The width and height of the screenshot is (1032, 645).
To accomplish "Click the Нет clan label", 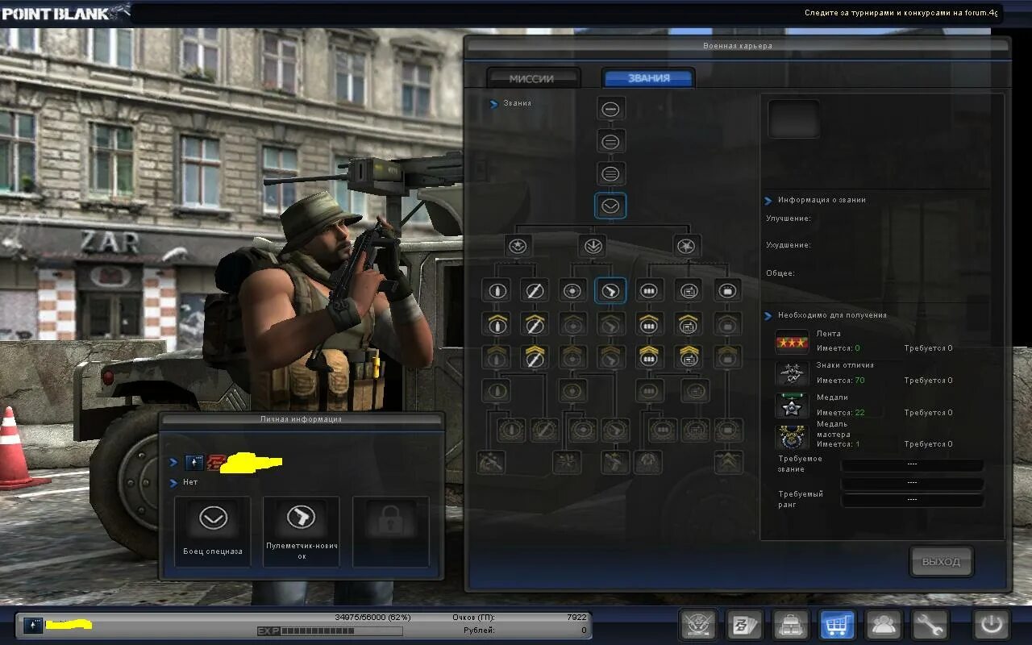I will tap(190, 482).
